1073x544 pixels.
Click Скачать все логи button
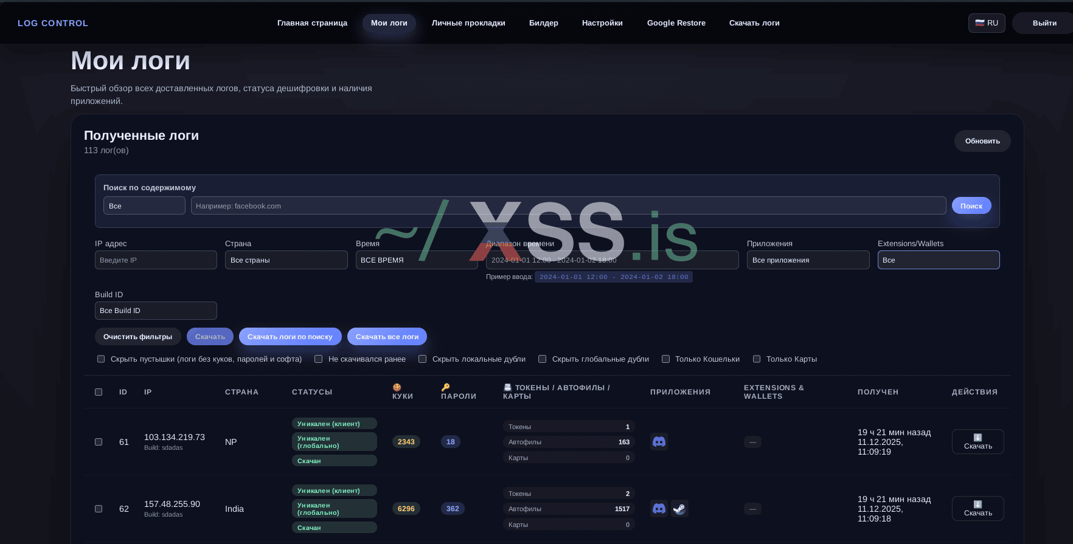coord(387,337)
